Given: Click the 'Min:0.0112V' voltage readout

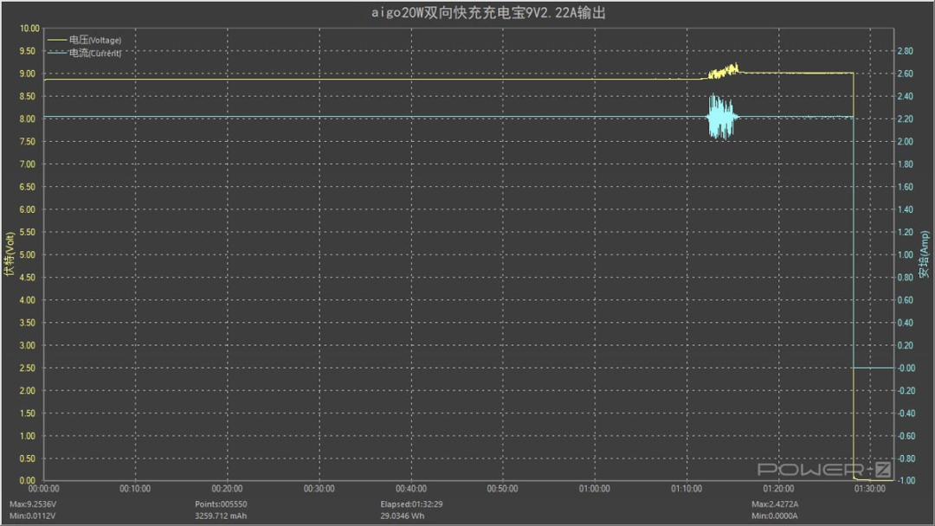Looking at the screenshot, I should (32, 516).
